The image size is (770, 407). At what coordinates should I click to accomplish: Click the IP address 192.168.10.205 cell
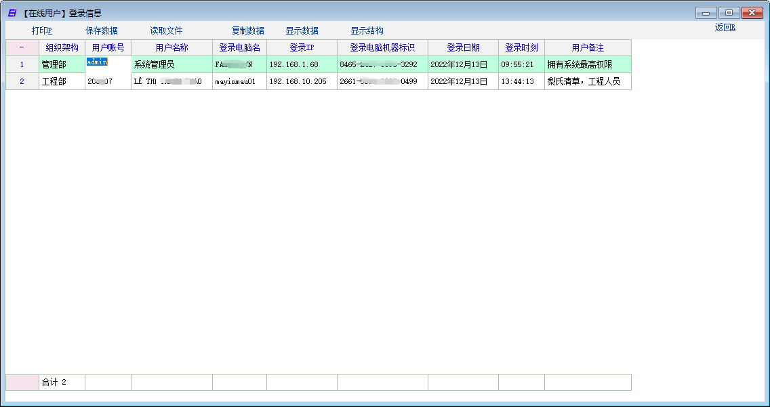click(x=302, y=81)
